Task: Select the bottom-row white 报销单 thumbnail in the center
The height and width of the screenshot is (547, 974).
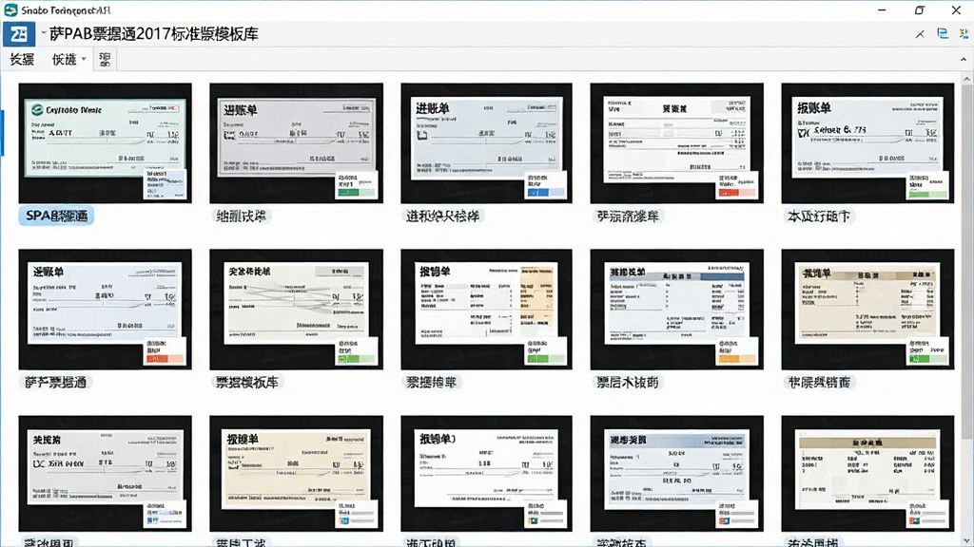Action: [486, 474]
